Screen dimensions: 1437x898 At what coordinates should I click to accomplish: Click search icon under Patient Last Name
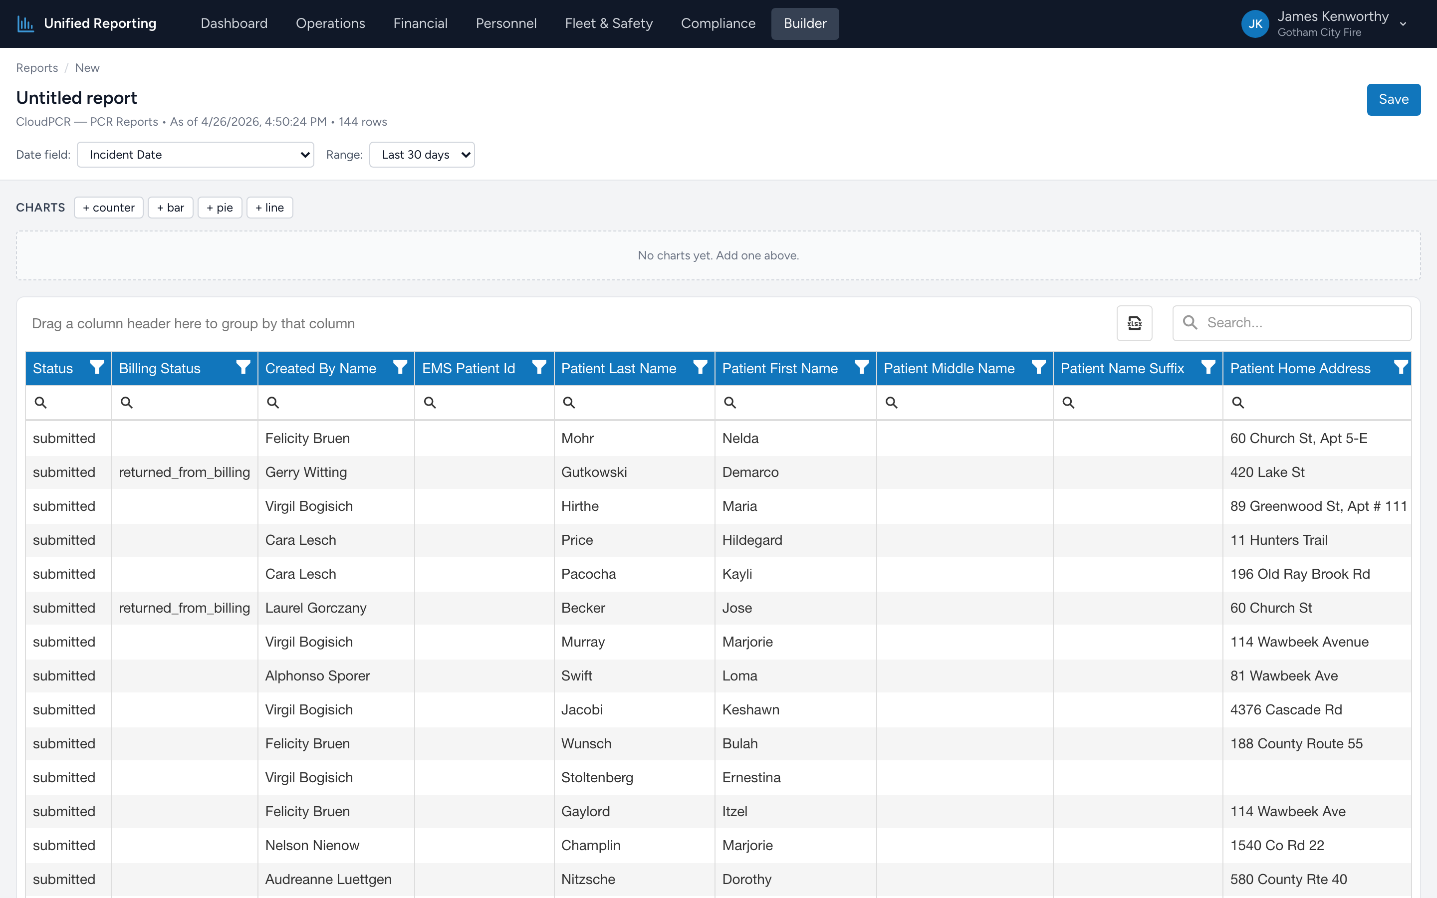click(569, 403)
